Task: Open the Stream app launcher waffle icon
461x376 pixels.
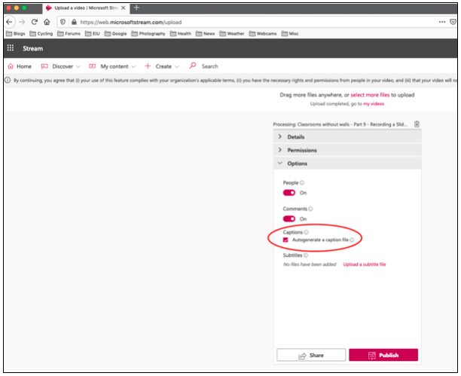Action: point(10,48)
